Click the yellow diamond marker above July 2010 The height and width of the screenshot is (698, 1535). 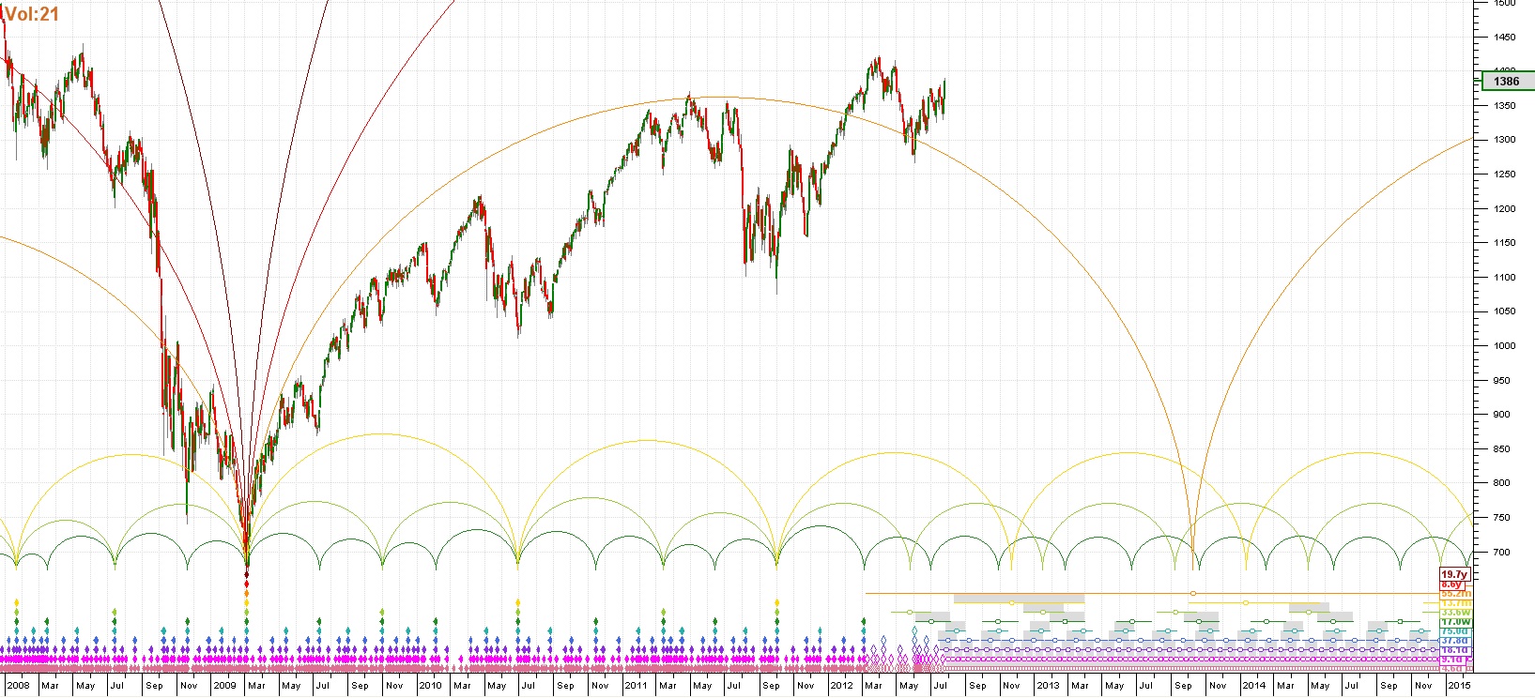(x=517, y=602)
